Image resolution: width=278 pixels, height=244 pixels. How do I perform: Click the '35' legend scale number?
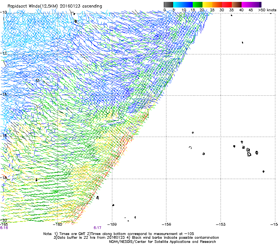(x=231, y=10)
